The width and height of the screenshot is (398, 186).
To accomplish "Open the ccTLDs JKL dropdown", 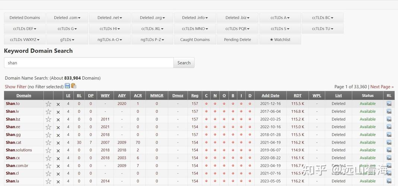I will tap(152, 29).
